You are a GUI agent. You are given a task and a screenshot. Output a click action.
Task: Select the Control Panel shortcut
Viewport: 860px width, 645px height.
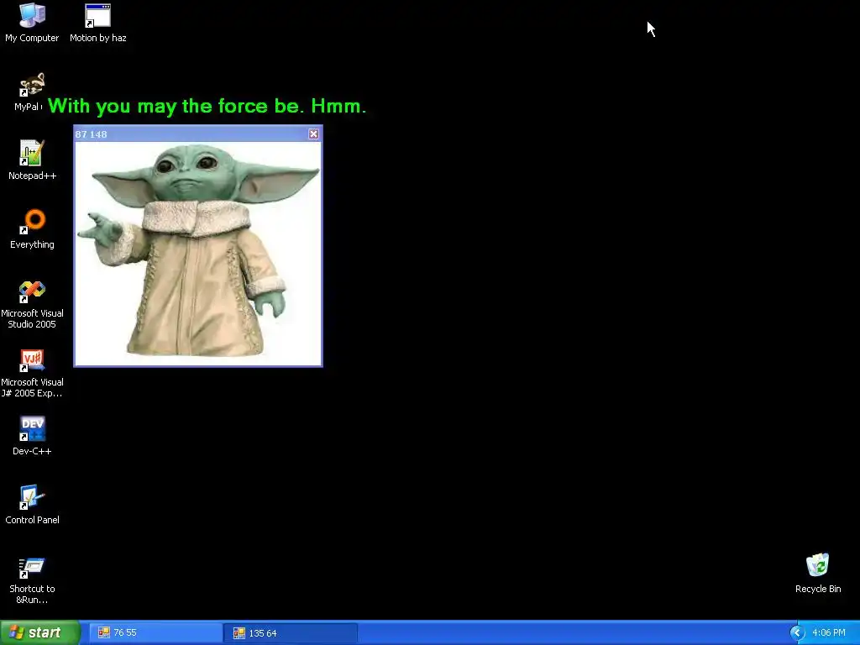click(x=32, y=505)
